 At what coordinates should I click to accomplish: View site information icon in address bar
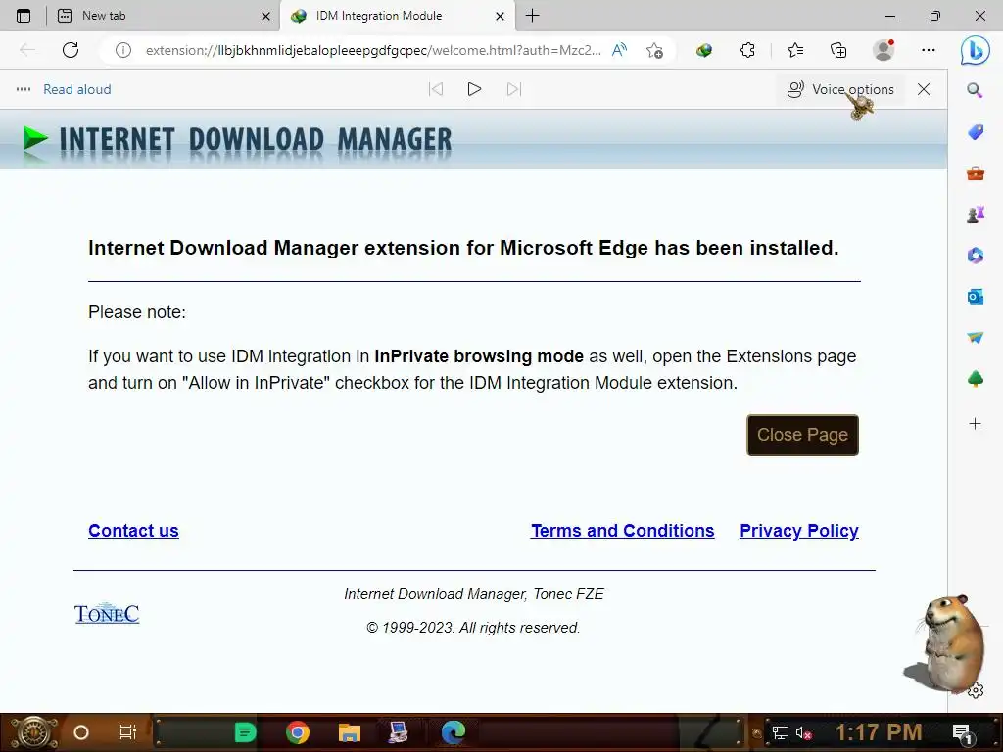coord(122,50)
